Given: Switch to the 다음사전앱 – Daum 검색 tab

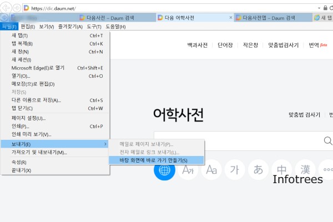Looking at the screenshot, I should tap(273, 18).
